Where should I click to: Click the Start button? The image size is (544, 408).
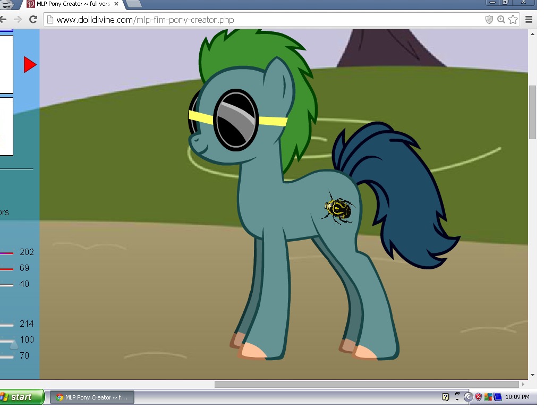coord(21,397)
